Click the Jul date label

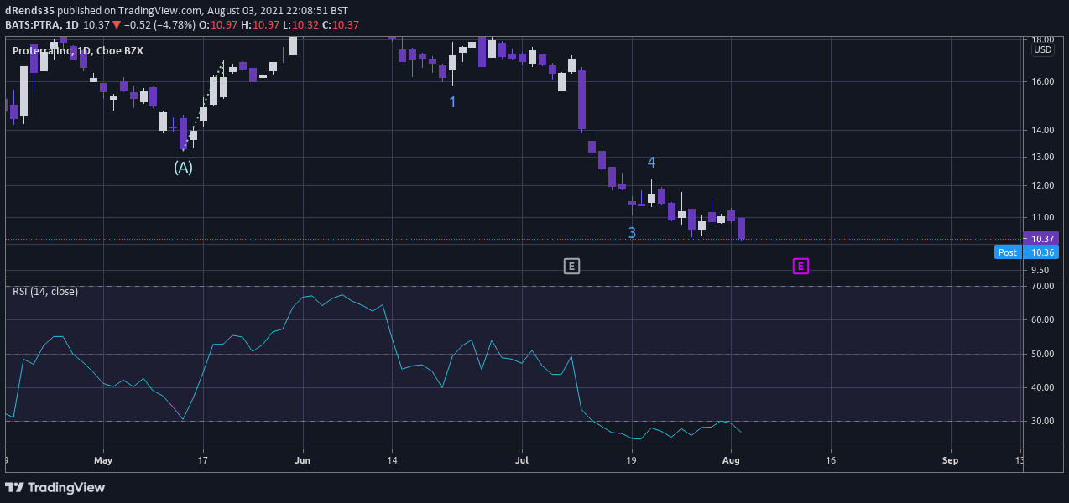coord(522,460)
